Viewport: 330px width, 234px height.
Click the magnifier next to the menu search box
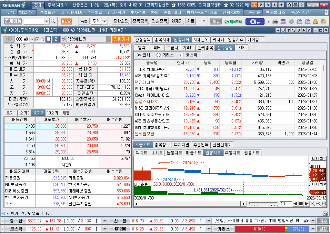(x=53, y=21)
